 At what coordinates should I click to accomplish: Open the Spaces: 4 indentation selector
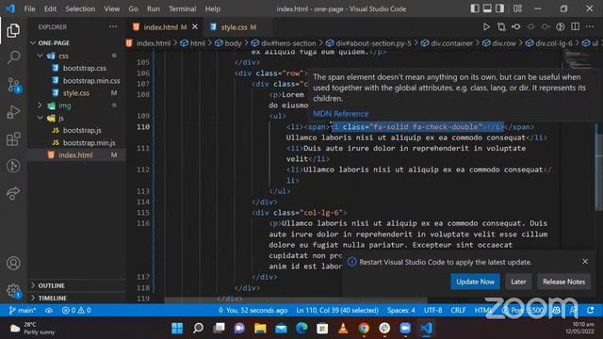(401, 310)
